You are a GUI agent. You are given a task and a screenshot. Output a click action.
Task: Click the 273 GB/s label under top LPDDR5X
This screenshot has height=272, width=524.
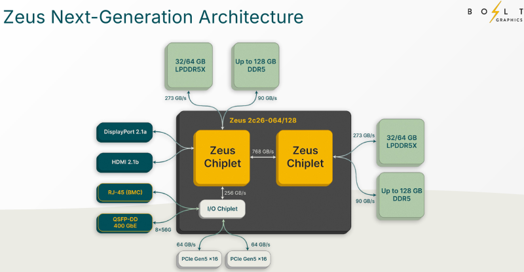[176, 99]
